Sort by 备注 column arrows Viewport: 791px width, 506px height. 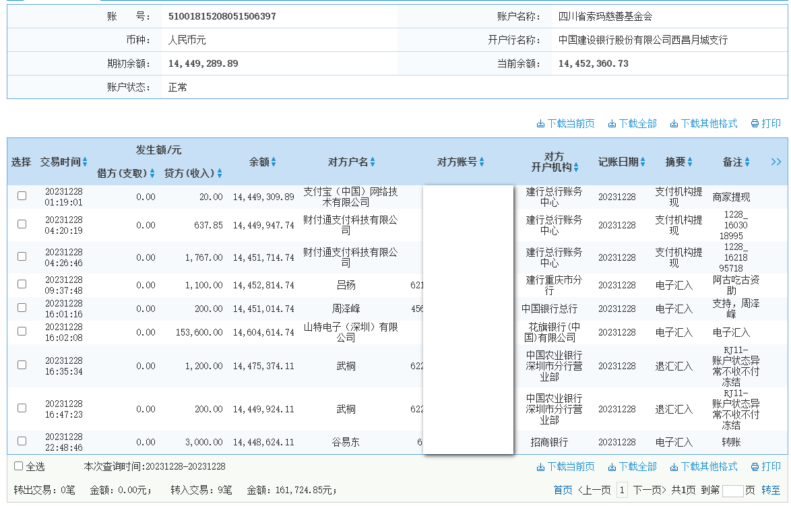click(747, 162)
